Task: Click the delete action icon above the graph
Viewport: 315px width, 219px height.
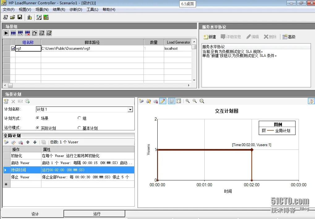Action: point(155,101)
